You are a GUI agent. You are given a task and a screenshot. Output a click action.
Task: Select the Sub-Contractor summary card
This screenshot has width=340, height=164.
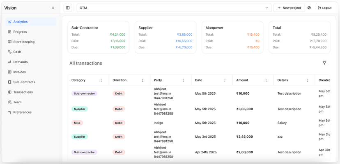[x=98, y=37]
